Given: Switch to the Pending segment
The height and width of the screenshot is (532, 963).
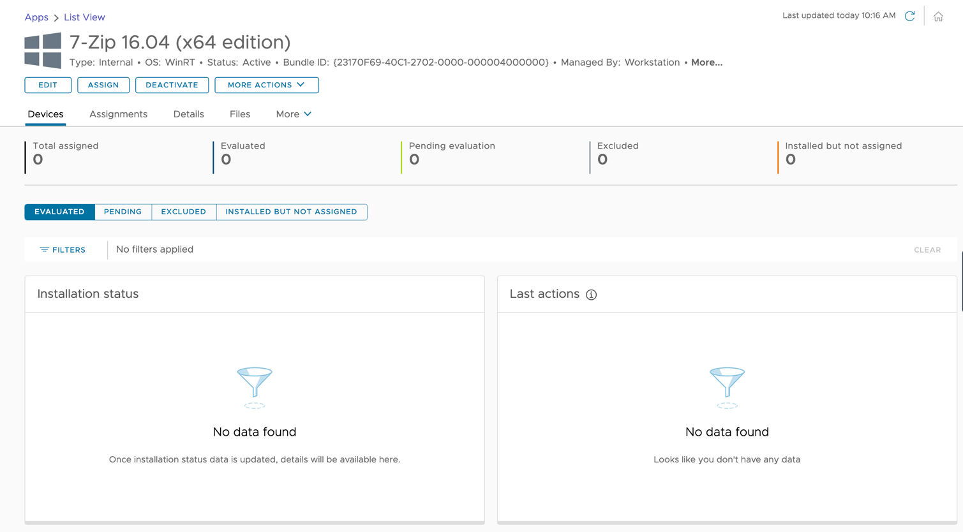Looking at the screenshot, I should [123, 212].
